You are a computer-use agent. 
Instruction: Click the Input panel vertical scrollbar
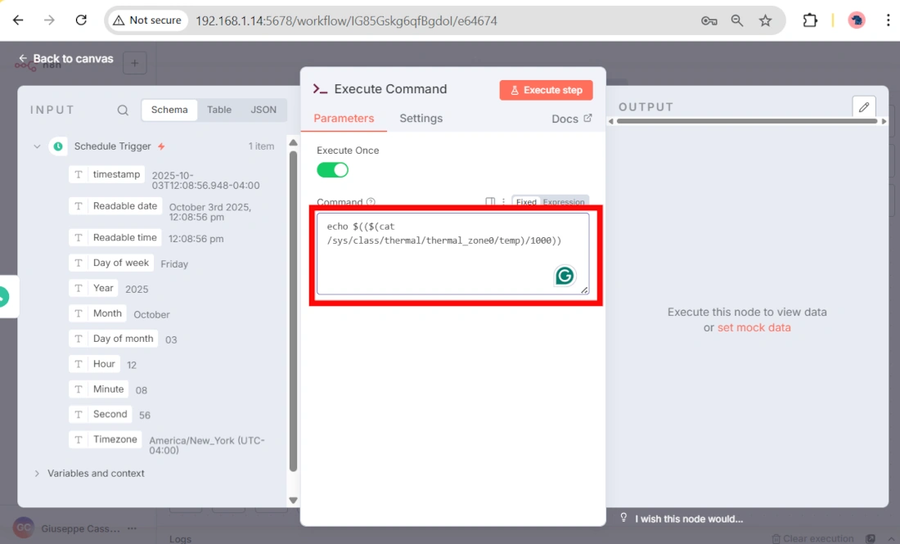point(294,311)
